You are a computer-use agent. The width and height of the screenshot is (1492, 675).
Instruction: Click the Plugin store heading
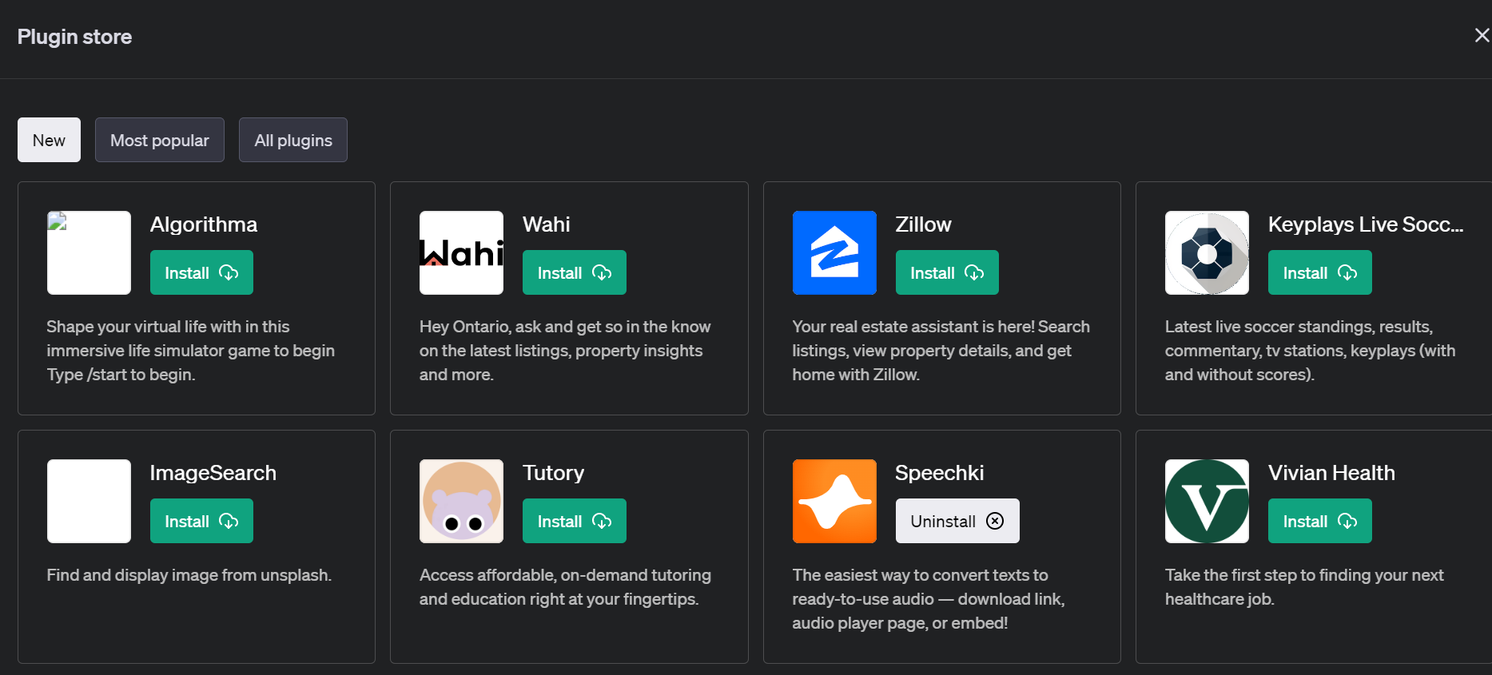pyautogui.click(x=75, y=37)
